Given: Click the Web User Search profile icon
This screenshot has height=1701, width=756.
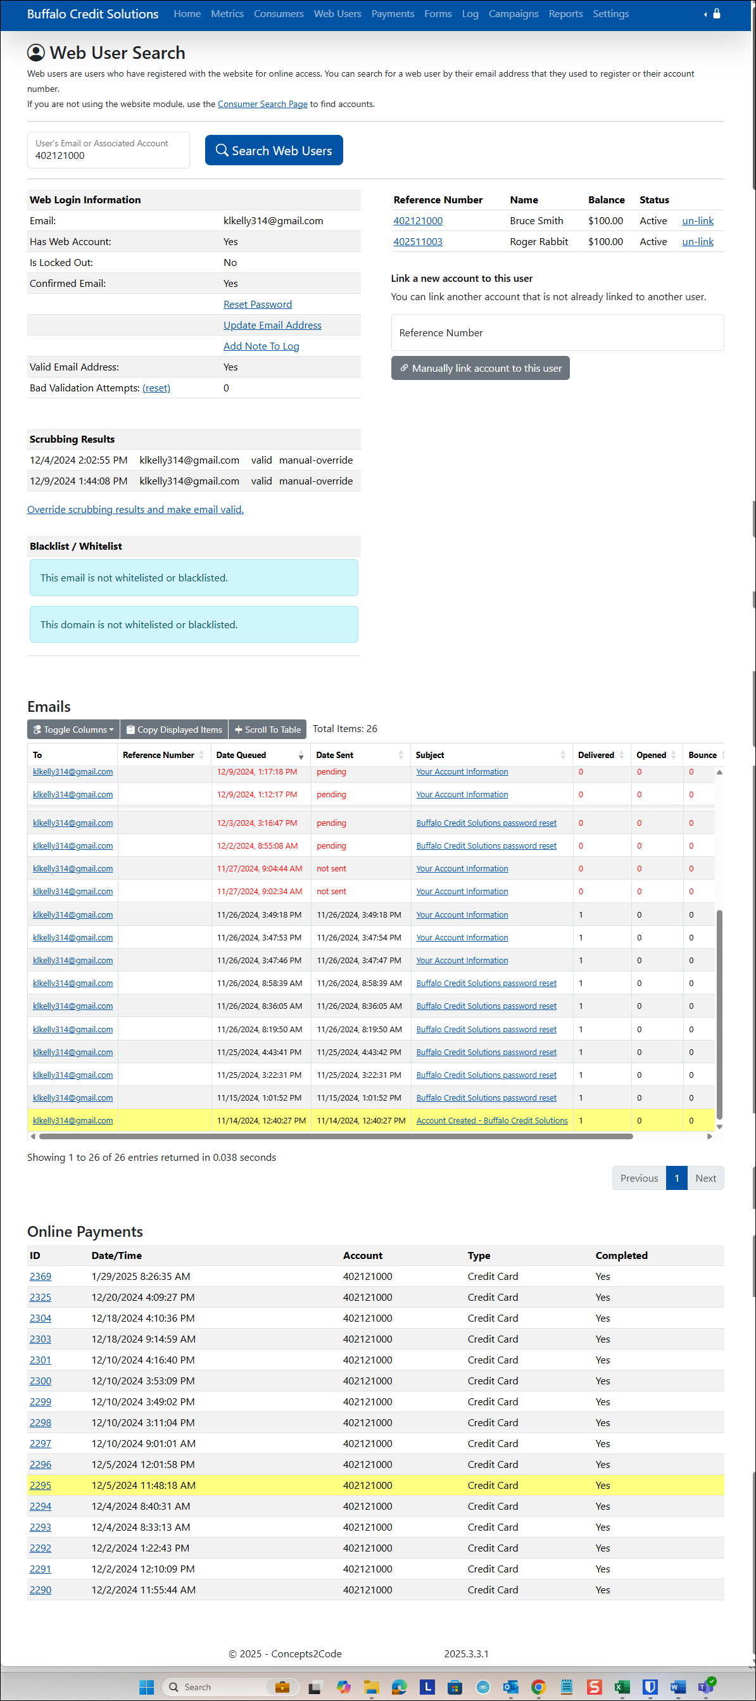Looking at the screenshot, I should tap(36, 53).
